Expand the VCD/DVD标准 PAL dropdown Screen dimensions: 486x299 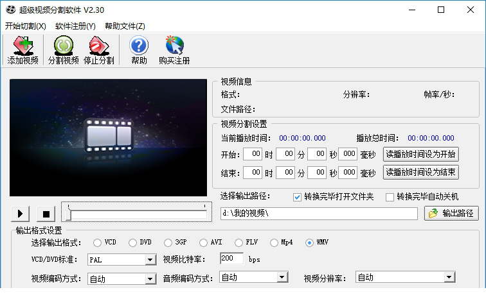tap(150, 260)
